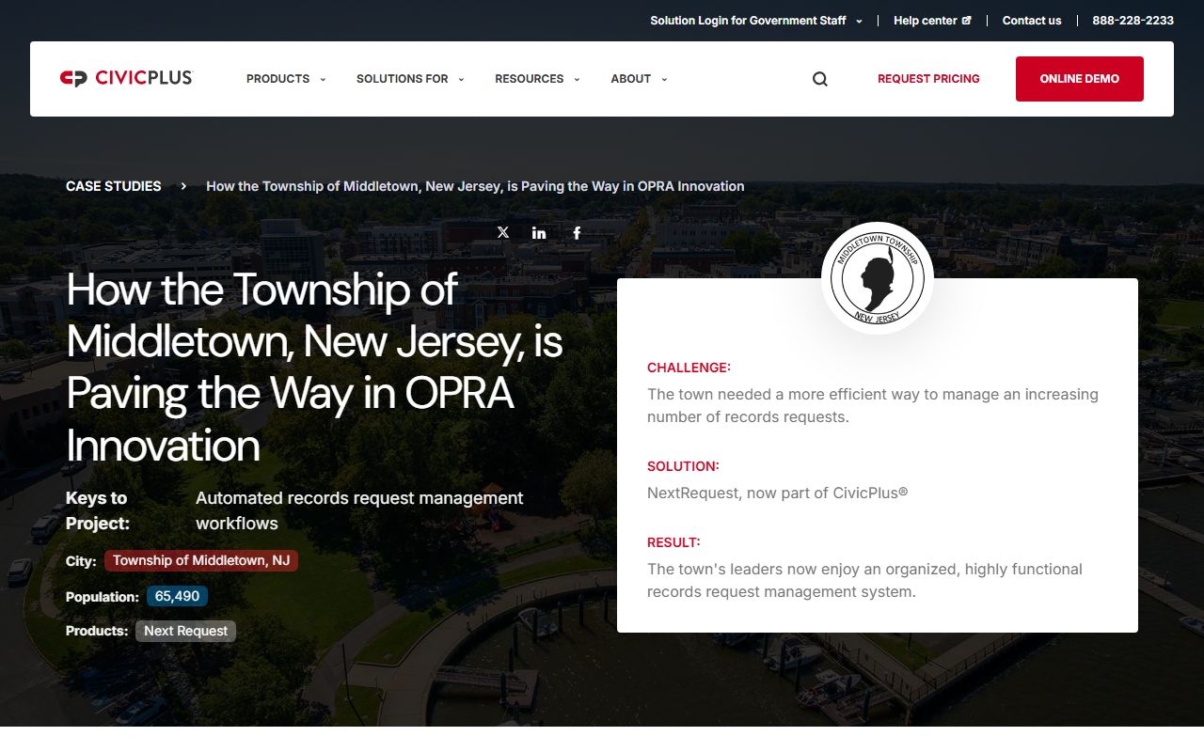Go to Case Studies breadcrumb
Viewport: 1204px width, 752px height.
coord(114,186)
